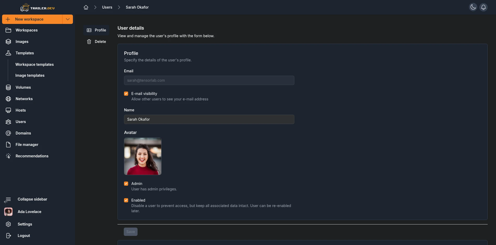Click Sarah Okafor in breadcrumb

[x=137, y=7]
